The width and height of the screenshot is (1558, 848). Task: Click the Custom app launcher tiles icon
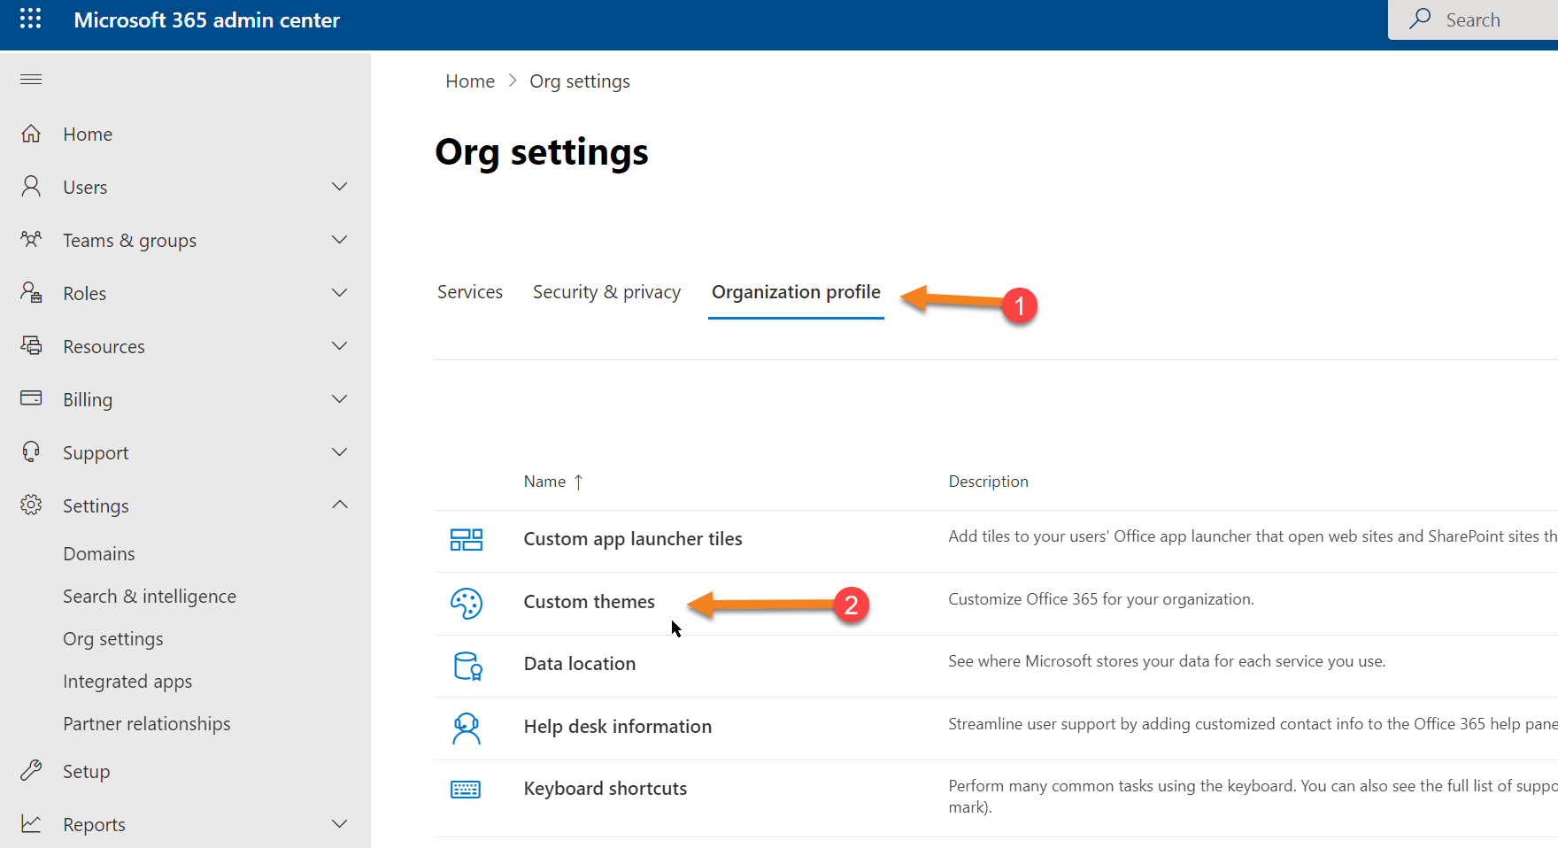(x=468, y=539)
